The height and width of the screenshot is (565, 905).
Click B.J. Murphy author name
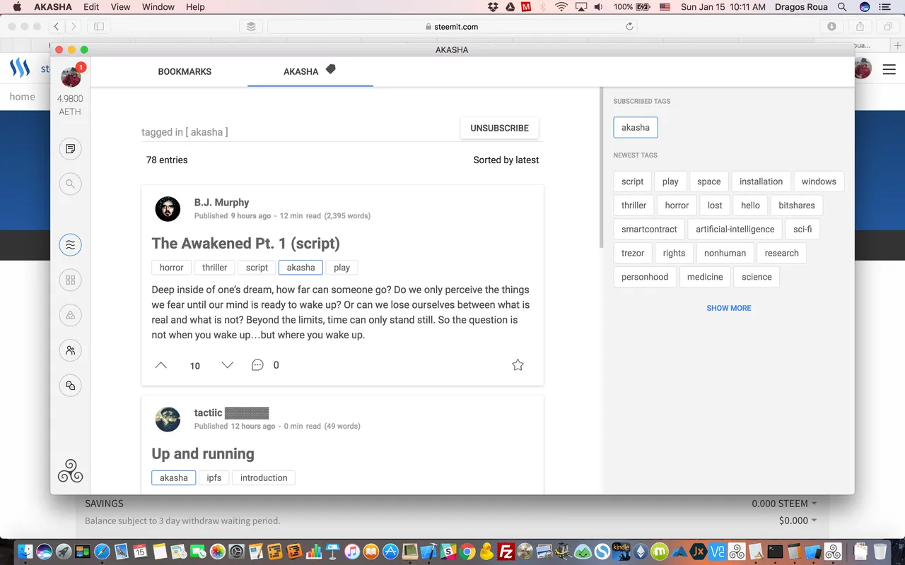coord(222,203)
